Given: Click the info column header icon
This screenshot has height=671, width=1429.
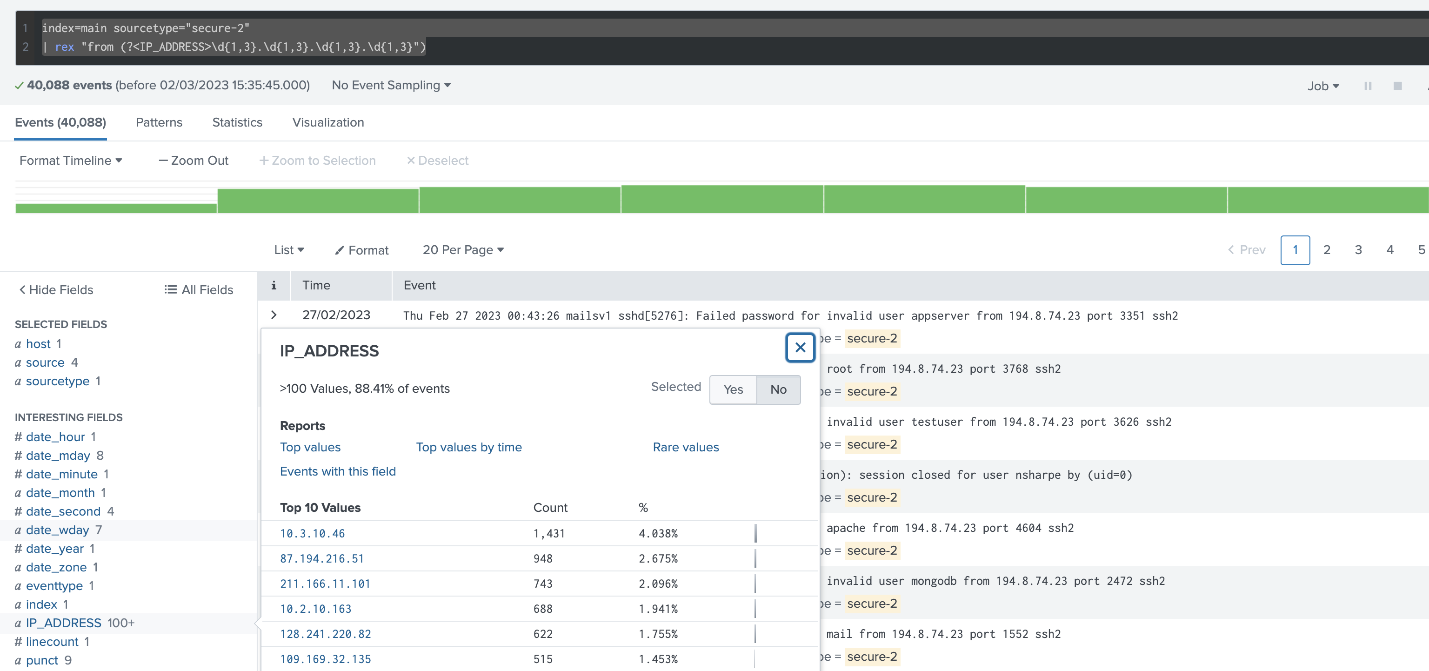Looking at the screenshot, I should coord(274,285).
